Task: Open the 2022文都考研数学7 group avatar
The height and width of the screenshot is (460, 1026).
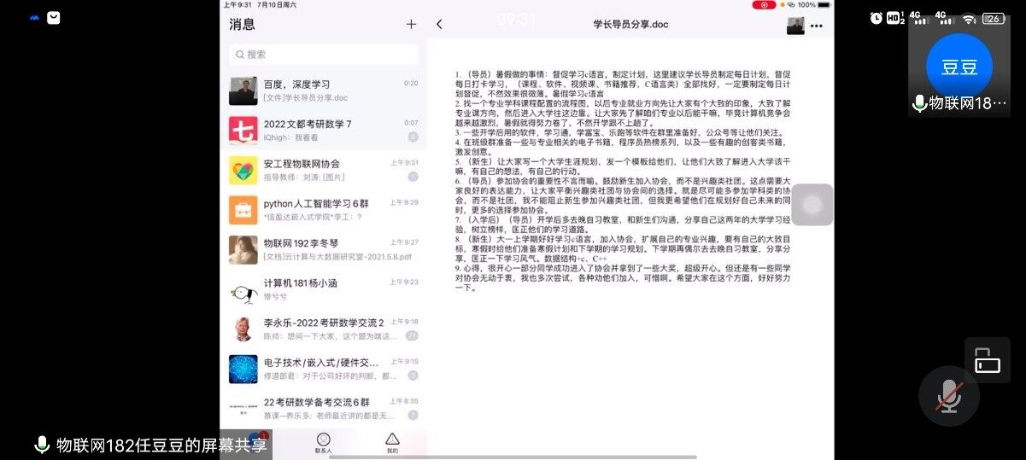Action: coord(243,131)
